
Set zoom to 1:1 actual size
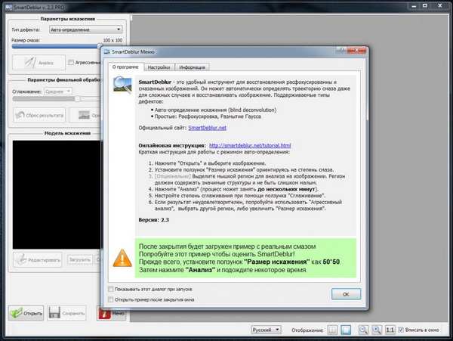(x=390, y=330)
